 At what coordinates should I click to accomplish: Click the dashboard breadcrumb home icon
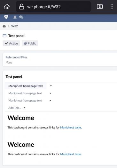click(4, 26)
